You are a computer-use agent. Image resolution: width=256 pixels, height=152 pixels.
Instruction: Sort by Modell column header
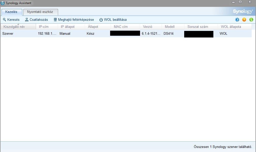pos(173,27)
